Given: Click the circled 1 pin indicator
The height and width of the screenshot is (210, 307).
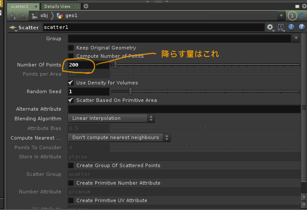Looking at the screenshot, I should point(293,16).
